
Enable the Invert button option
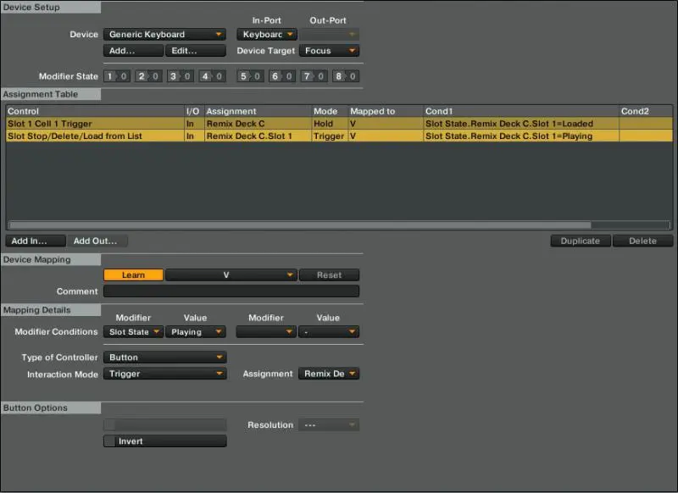pos(164,441)
